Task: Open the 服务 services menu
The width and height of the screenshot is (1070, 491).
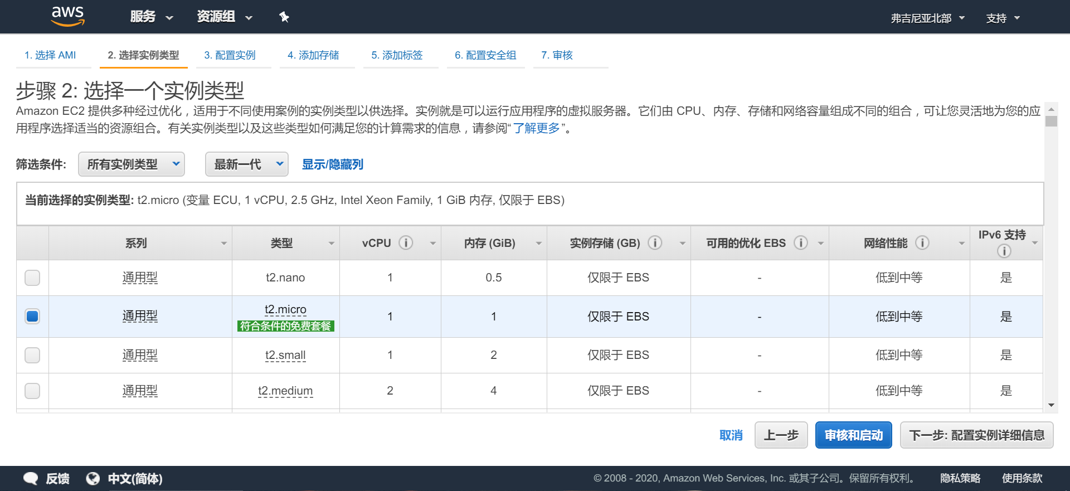Action: pos(152,17)
